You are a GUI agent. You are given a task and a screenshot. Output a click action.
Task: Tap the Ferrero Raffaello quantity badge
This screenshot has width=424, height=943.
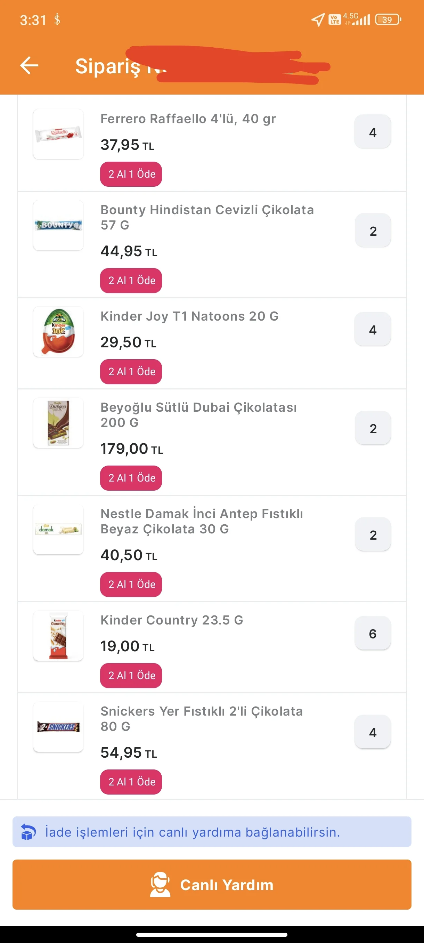(x=373, y=132)
